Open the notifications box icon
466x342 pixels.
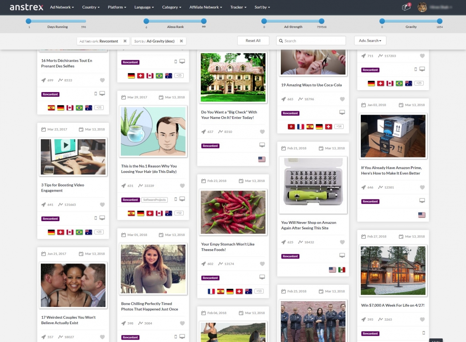click(x=406, y=7)
